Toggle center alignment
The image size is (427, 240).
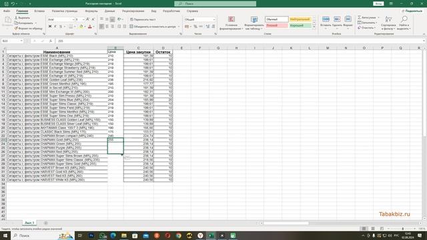tap(107, 27)
